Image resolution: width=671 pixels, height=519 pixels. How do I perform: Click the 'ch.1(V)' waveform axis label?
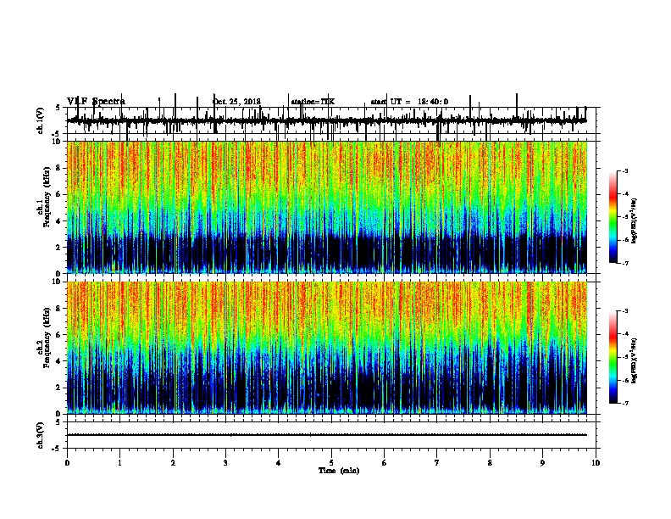[x=41, y=120]
